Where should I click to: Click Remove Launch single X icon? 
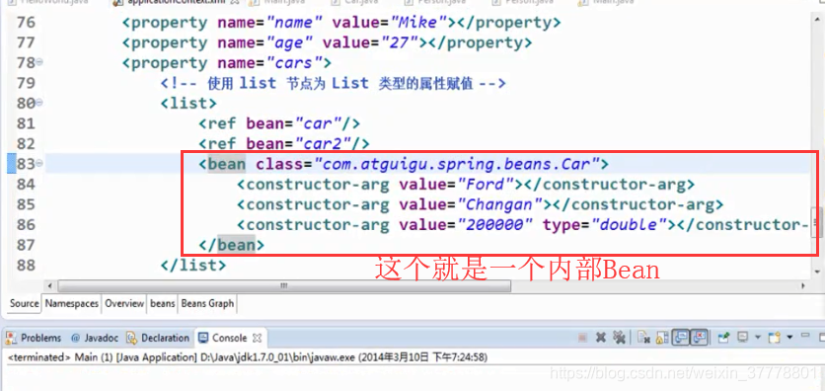click(601, 338)
